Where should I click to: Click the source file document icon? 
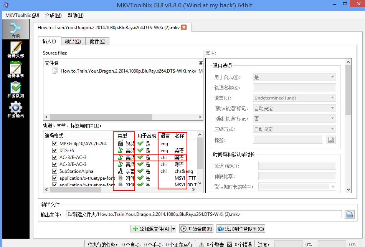(55, 71)
